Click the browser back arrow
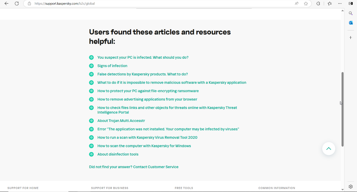 [x=7, y=4]
